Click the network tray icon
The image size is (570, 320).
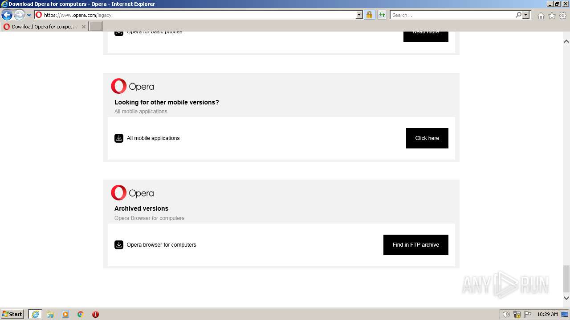tap(517, 314)
